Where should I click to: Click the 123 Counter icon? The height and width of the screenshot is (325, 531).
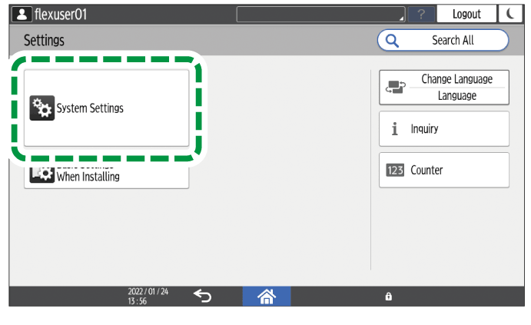pyautogui.click(x=394, y=171)
